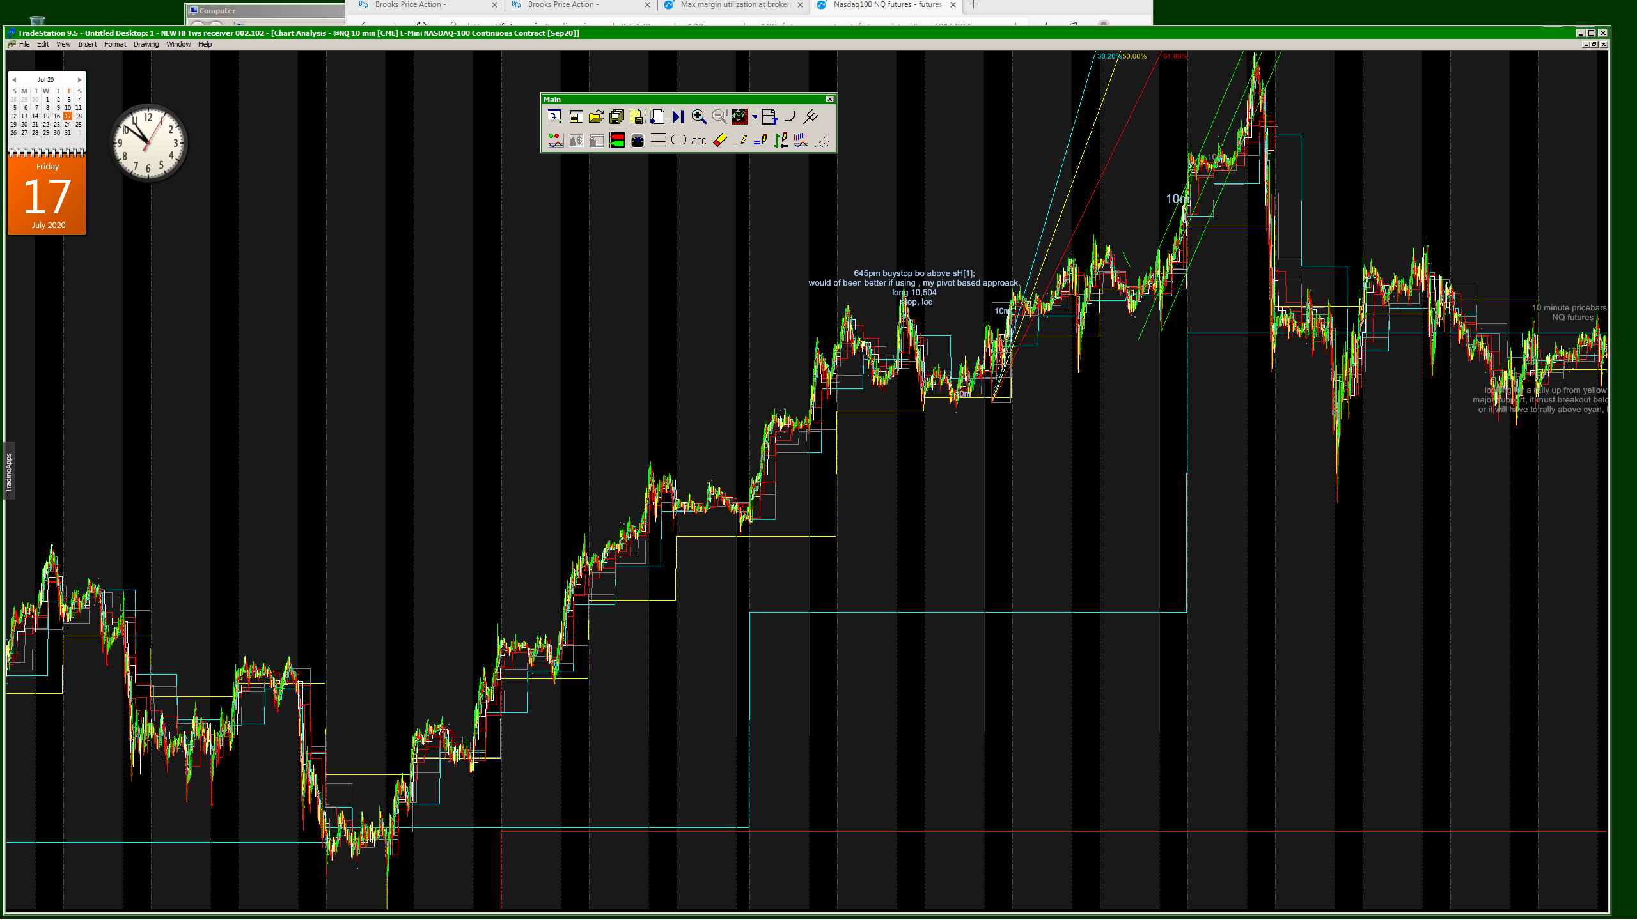Screen dimensions: 1637x920
Task: Click the curved line icon in Main toolbar
Action: coord(790,116)
